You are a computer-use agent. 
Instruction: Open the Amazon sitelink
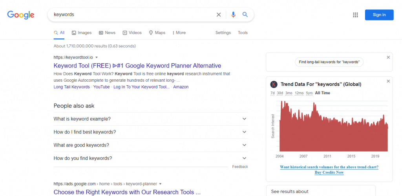coord(181,87)
